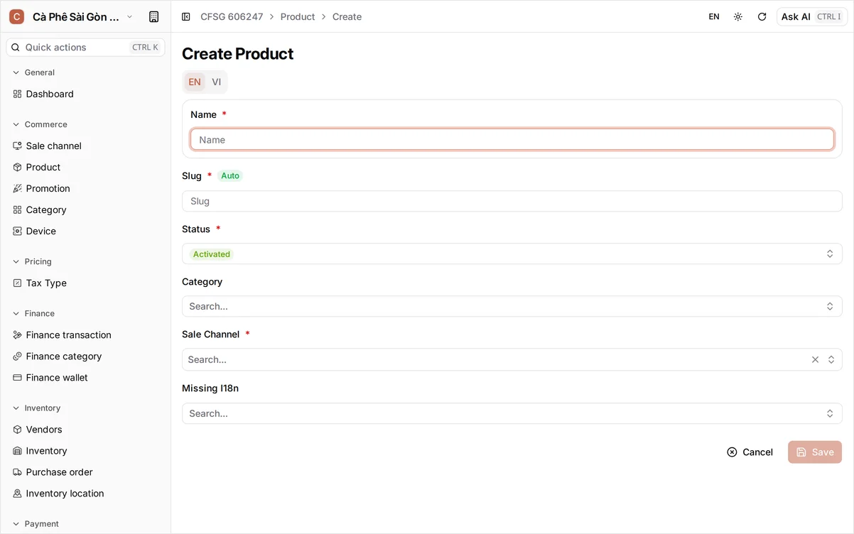This screenshot has height=534, width=854.
Task: Click the Finance wallet card icon
Action: pos(18,377)
